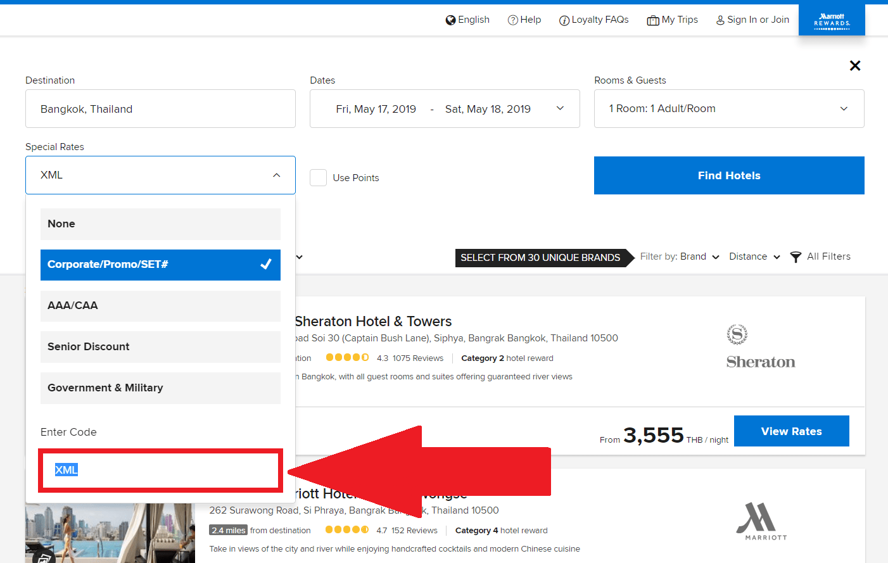Image resolution: width=888 pixels, height=563 pixels.
Task: Click the Find Hotels button
Action: (x=729, y=175)
